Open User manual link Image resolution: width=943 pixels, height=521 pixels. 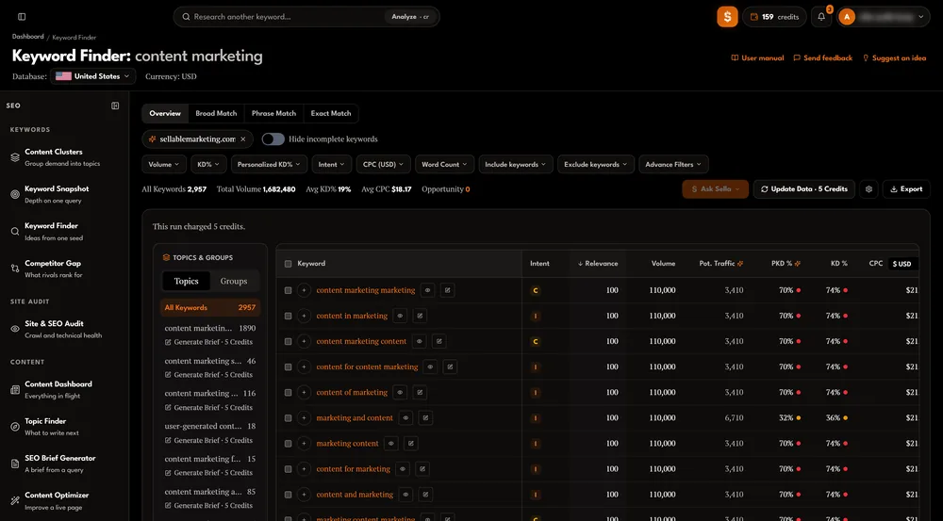click(757, 58)
